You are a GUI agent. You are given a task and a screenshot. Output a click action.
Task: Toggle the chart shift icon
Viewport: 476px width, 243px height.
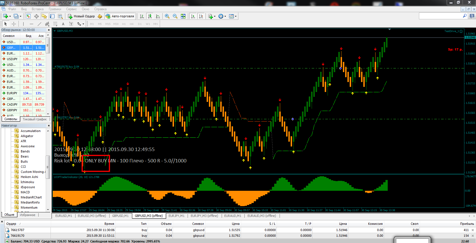pyautogui.click(x=201, y=16)
